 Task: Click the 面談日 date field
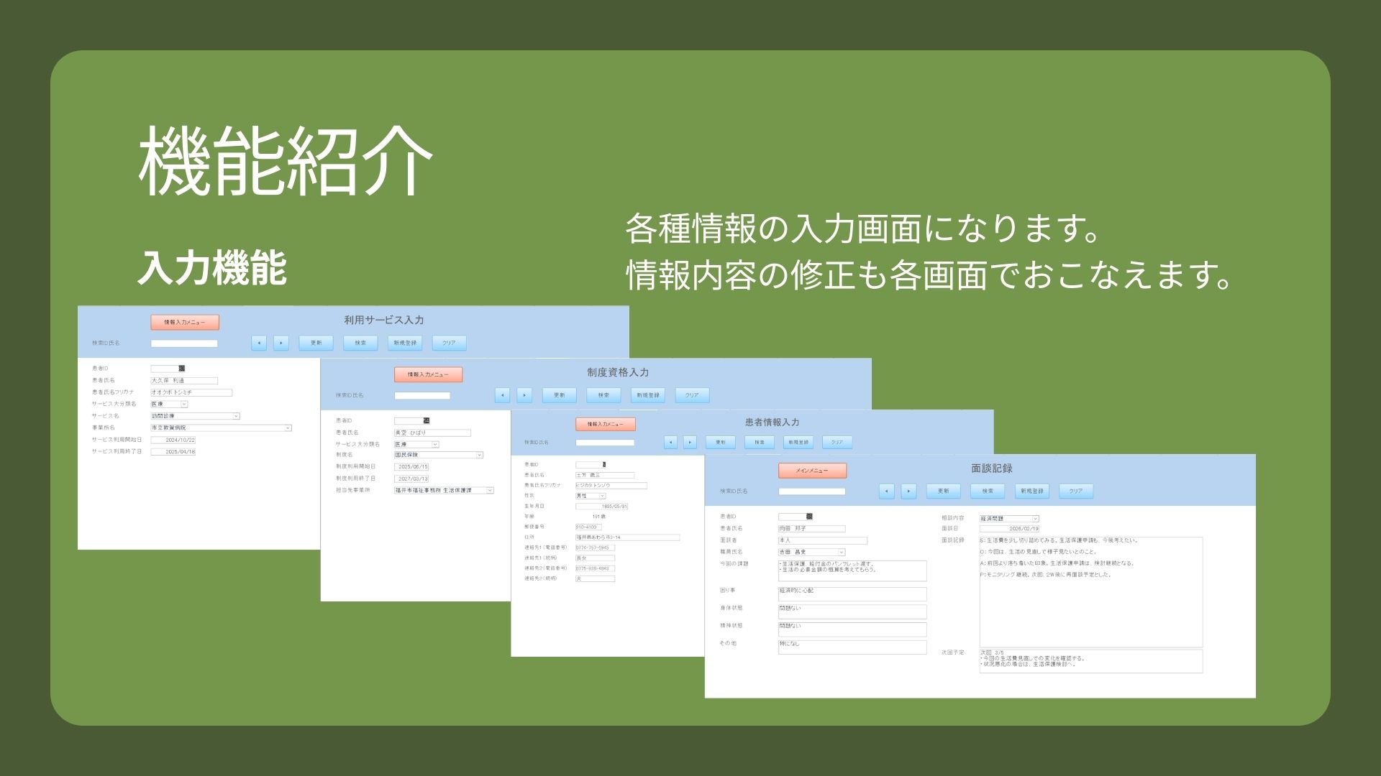click(x=1008, y=528)
